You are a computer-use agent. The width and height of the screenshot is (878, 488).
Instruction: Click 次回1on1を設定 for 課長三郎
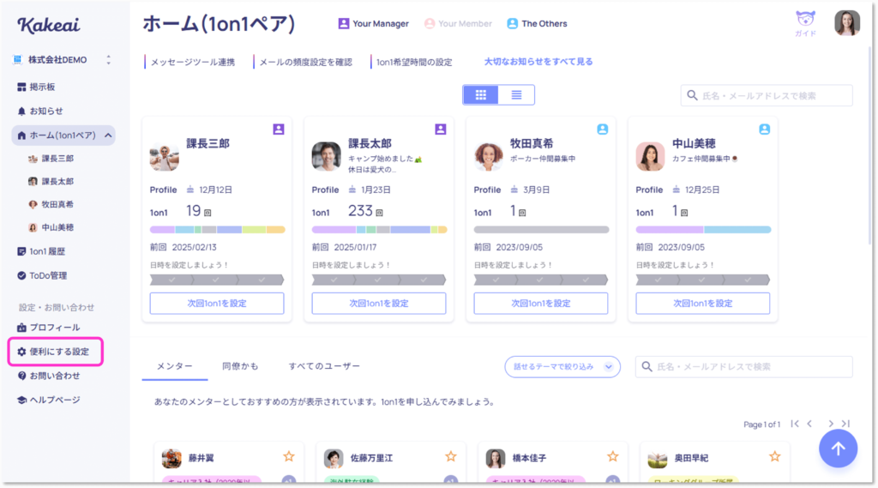click(x=217, y=303)
